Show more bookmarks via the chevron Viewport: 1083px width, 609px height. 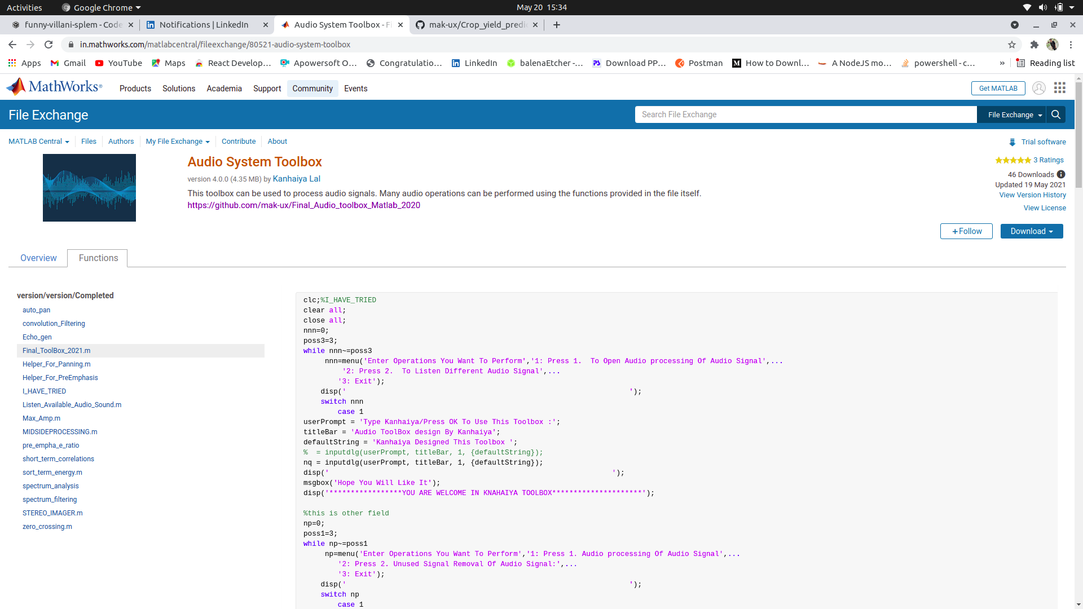1002,63
